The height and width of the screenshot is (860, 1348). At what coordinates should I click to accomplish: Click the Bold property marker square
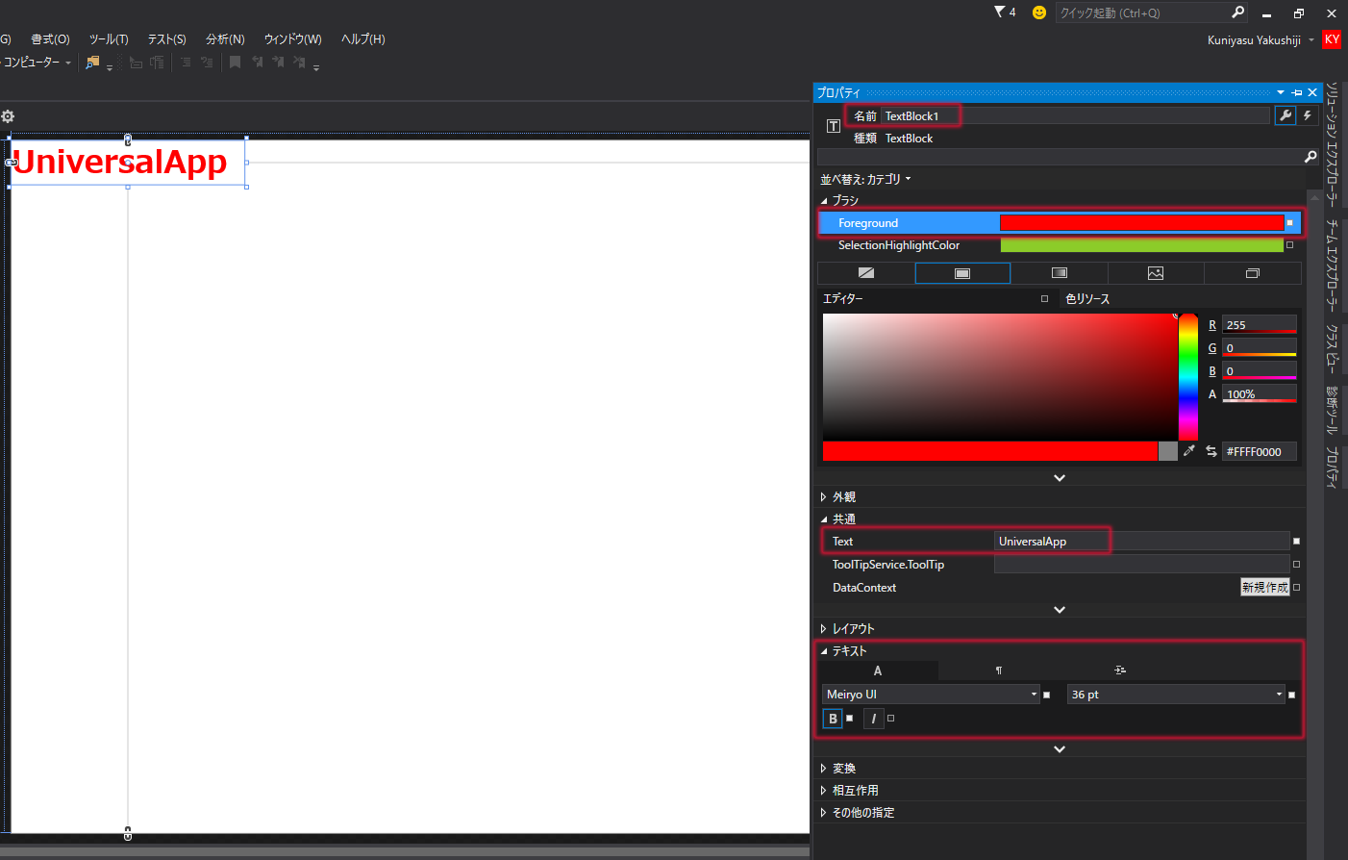849,718
